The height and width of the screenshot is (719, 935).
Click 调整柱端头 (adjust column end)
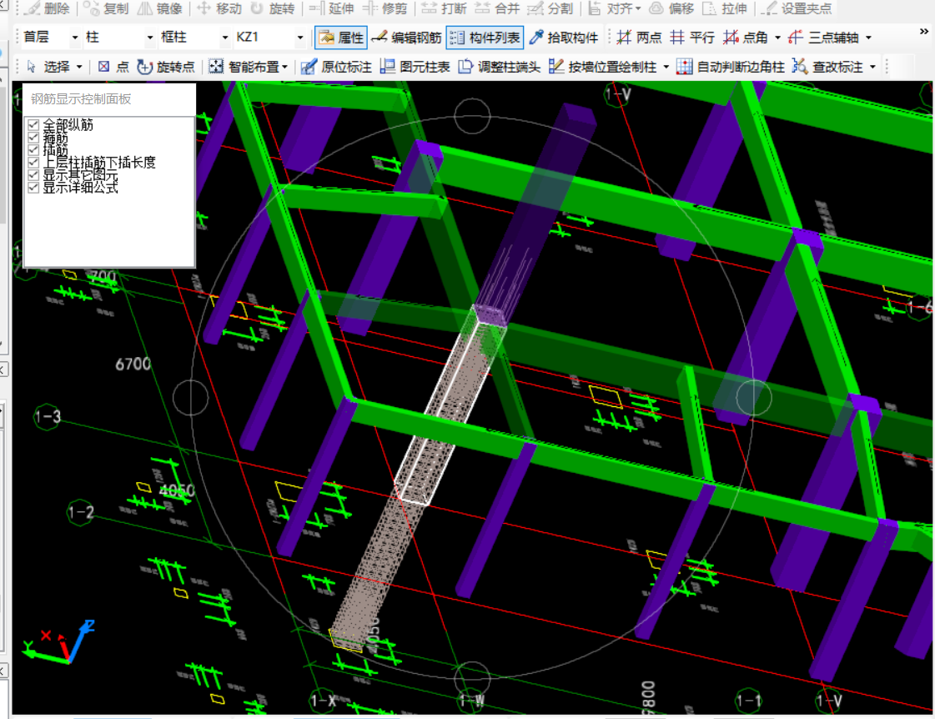pyautogui.click(x=499, y=67)
